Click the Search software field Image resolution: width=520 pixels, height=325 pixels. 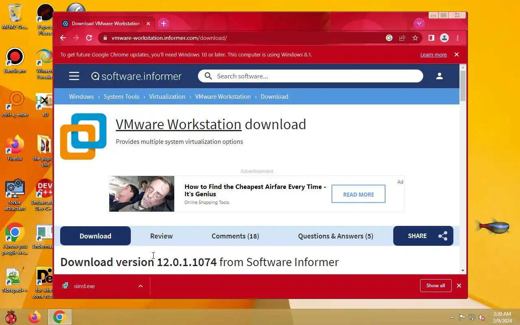coord(310,76)
